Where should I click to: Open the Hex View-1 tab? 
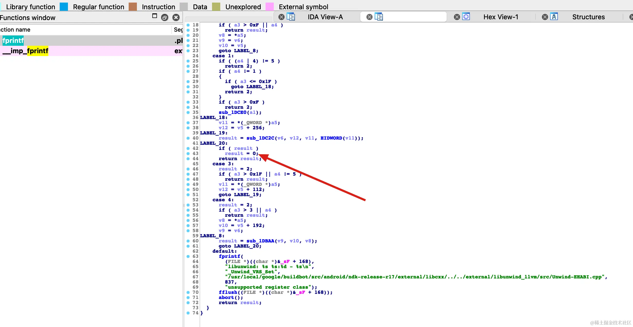(x=500, y=17)
